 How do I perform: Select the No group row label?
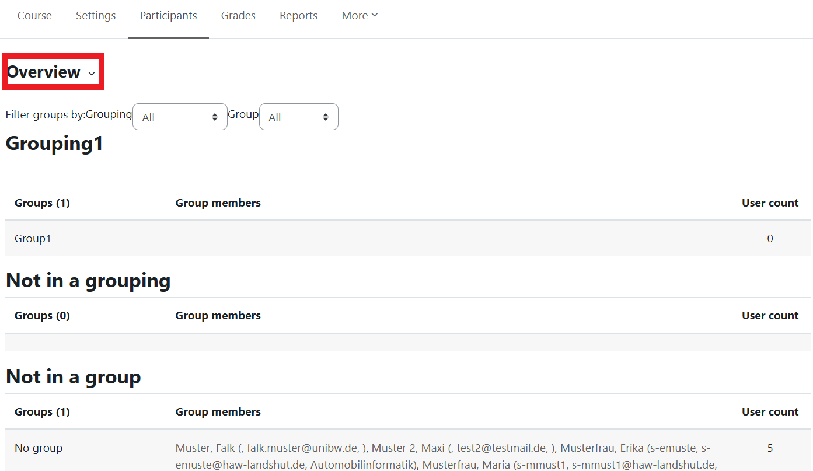click(x=39, y=448)
